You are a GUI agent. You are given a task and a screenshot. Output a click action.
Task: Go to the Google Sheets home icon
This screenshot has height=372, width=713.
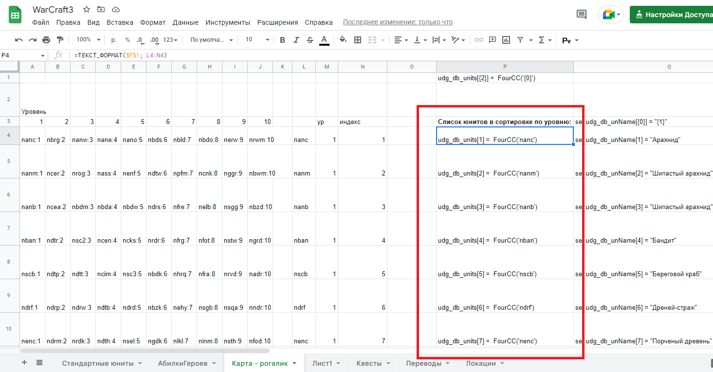(15, 15)
